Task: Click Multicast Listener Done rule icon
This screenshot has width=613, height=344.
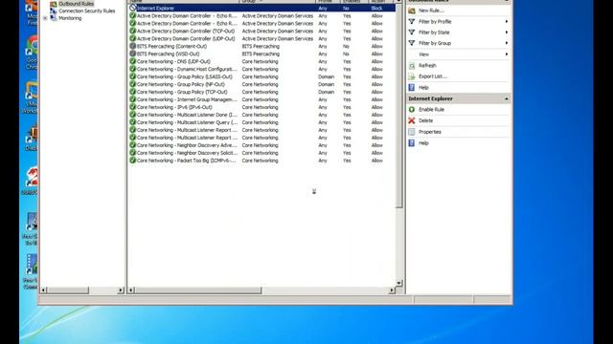Action: pyautogui.click(x=132, y=115)
